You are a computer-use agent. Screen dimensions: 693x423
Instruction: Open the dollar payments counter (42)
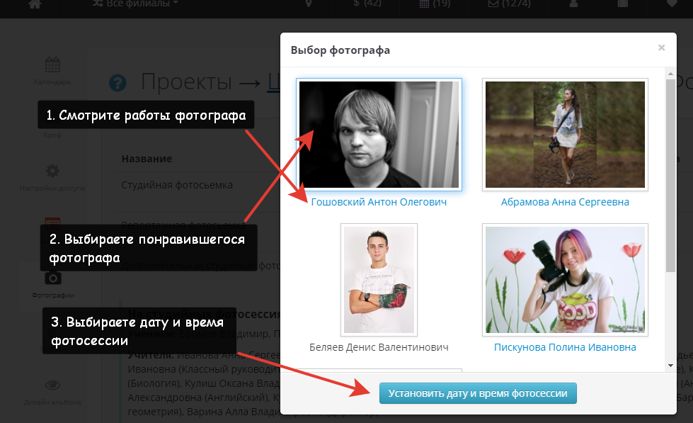(367, 4)
